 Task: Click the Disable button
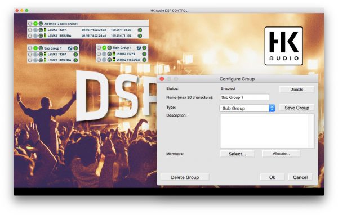[x=297, y=89]
